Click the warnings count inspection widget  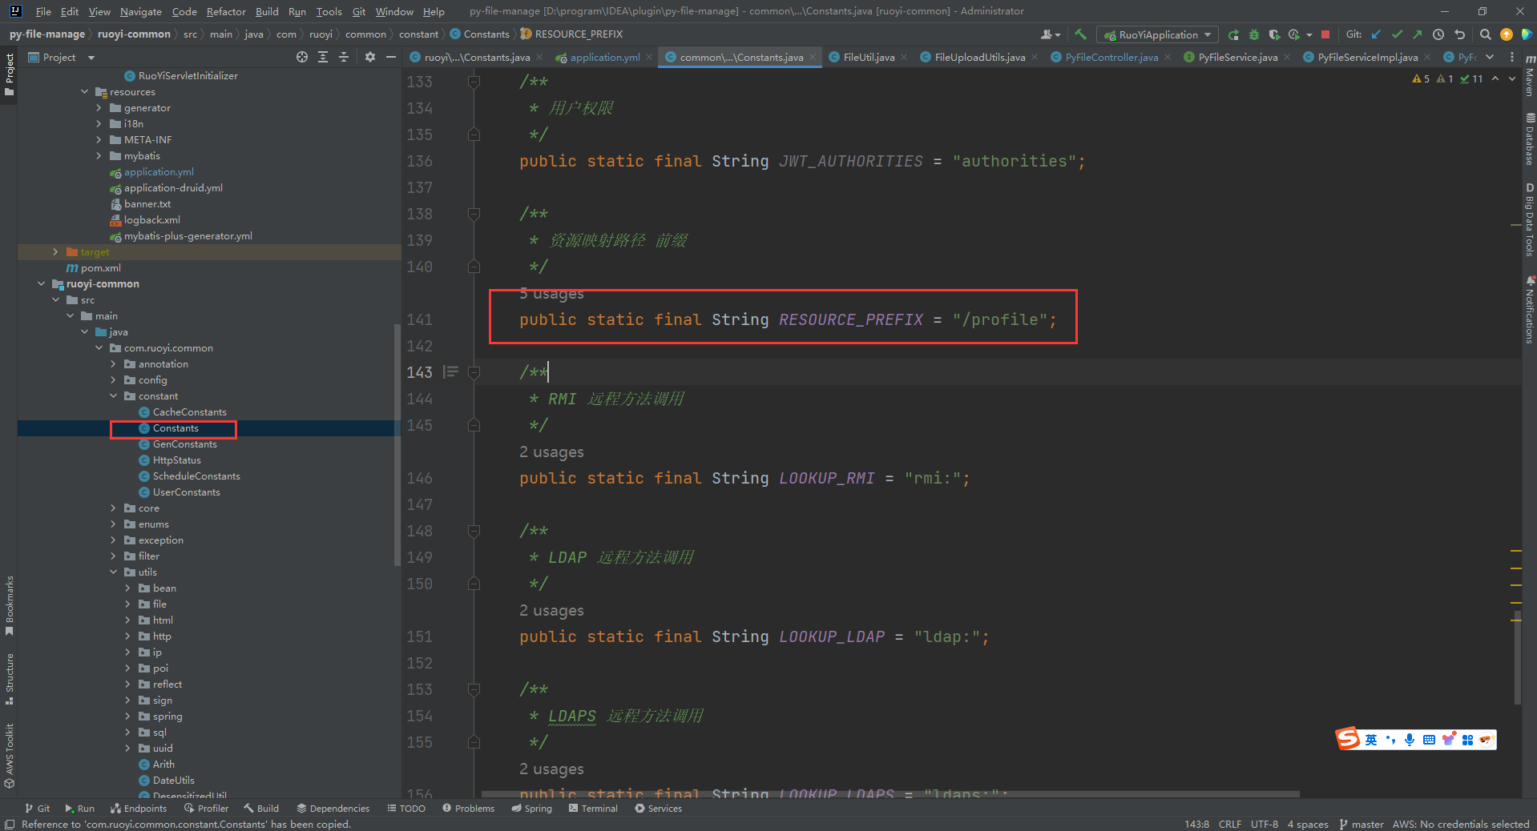[1421, 78]
